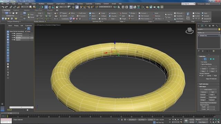221x124 pixels.
Task: Click the Scene Explorer horizontal scrollbar
Action: (21, 107)
